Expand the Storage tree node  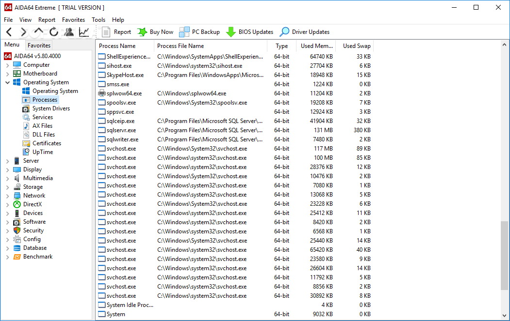point(7,187)
